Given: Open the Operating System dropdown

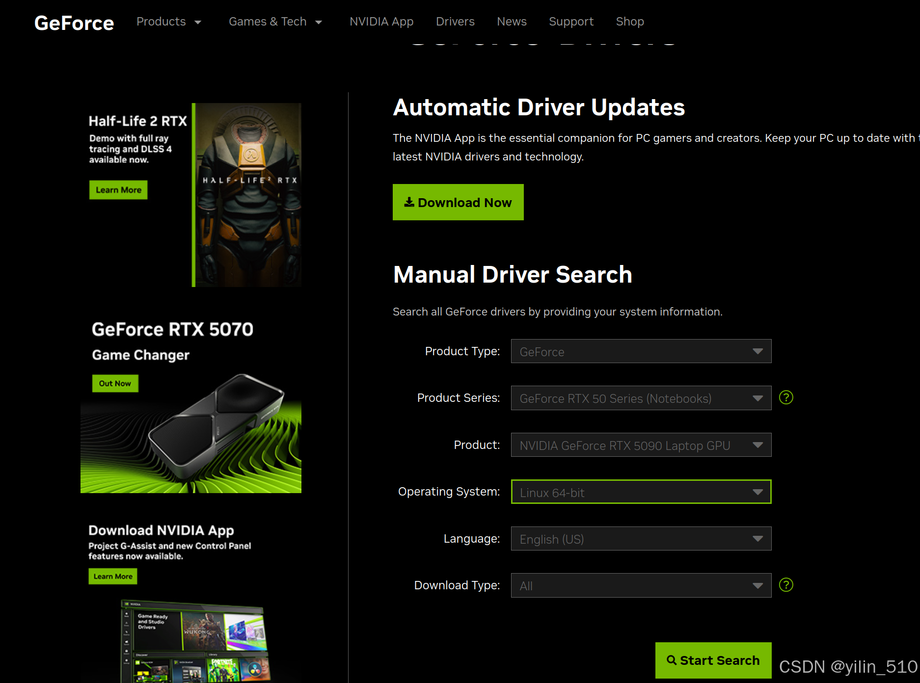Looking at the screenshot, I should 641,492.
